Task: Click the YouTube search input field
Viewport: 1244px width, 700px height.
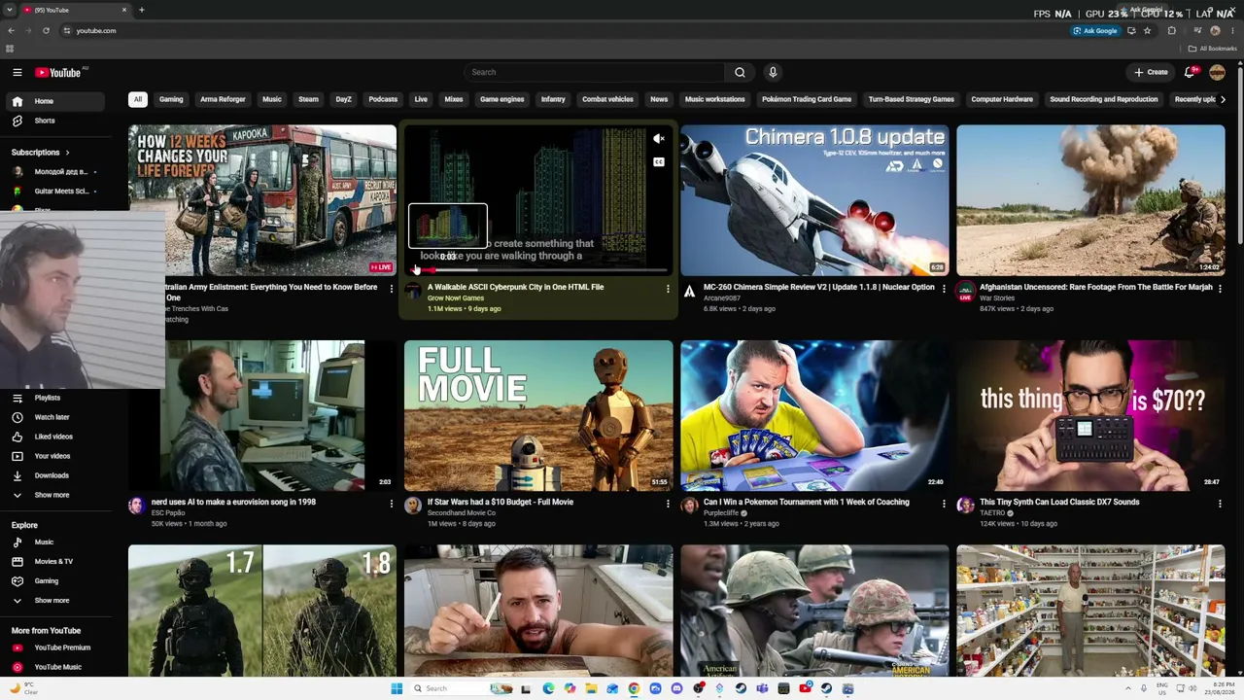Action: coord(595,72)
